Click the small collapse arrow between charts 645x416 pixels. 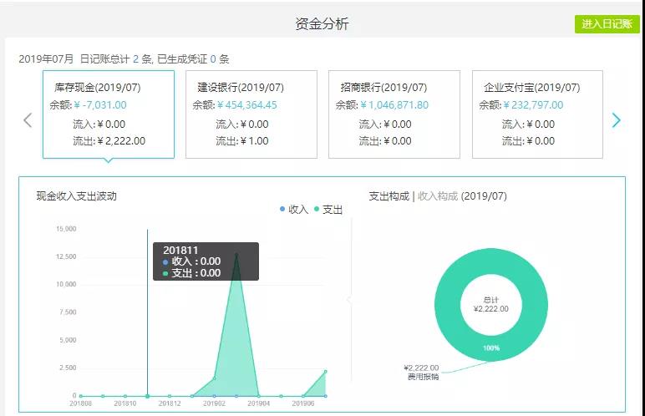(348, 300)
